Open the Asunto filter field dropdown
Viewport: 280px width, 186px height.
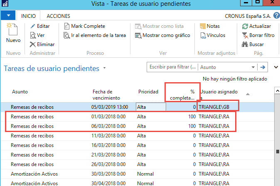click(x=253, y=67)
